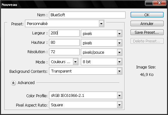168x115 pixels.
Task: Open the Color Profile dropdown
Action: click(x=86, y=95)
